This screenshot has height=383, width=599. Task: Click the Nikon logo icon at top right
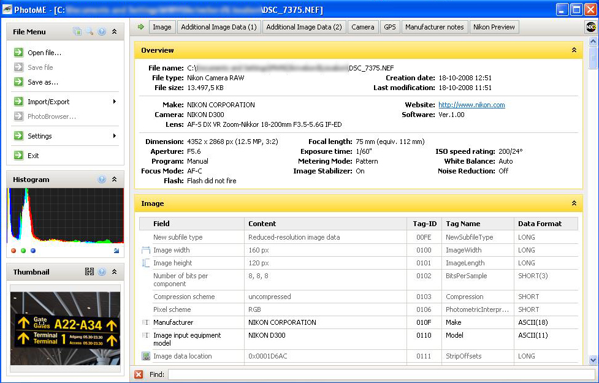tap(590, 27)
